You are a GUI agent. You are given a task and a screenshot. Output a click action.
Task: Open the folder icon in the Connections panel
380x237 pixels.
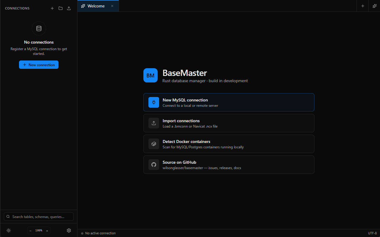[61, 8]
